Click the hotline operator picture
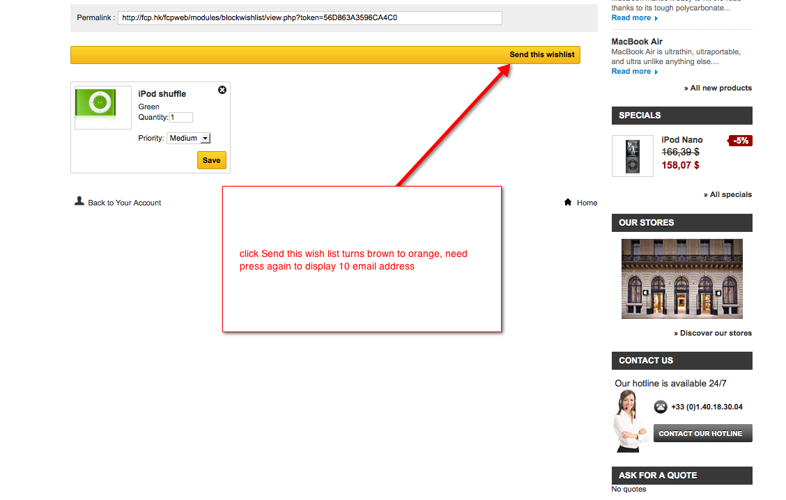 coord(631,421)
